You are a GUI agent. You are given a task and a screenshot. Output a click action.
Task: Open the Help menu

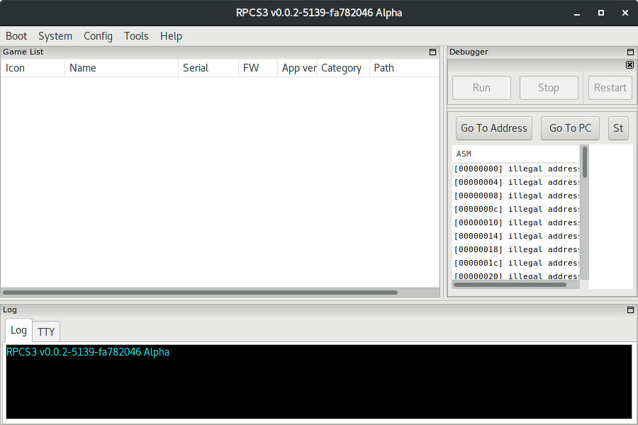(171, 36)
